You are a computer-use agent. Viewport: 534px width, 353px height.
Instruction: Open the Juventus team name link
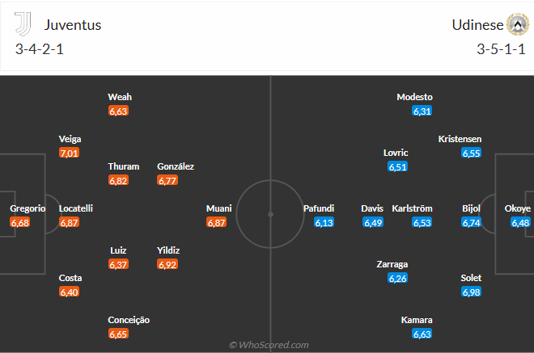[73, 24]
